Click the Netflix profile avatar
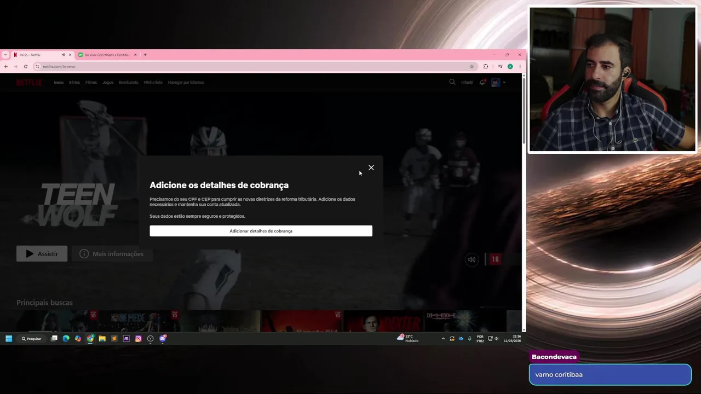 [x=496, y=83]
